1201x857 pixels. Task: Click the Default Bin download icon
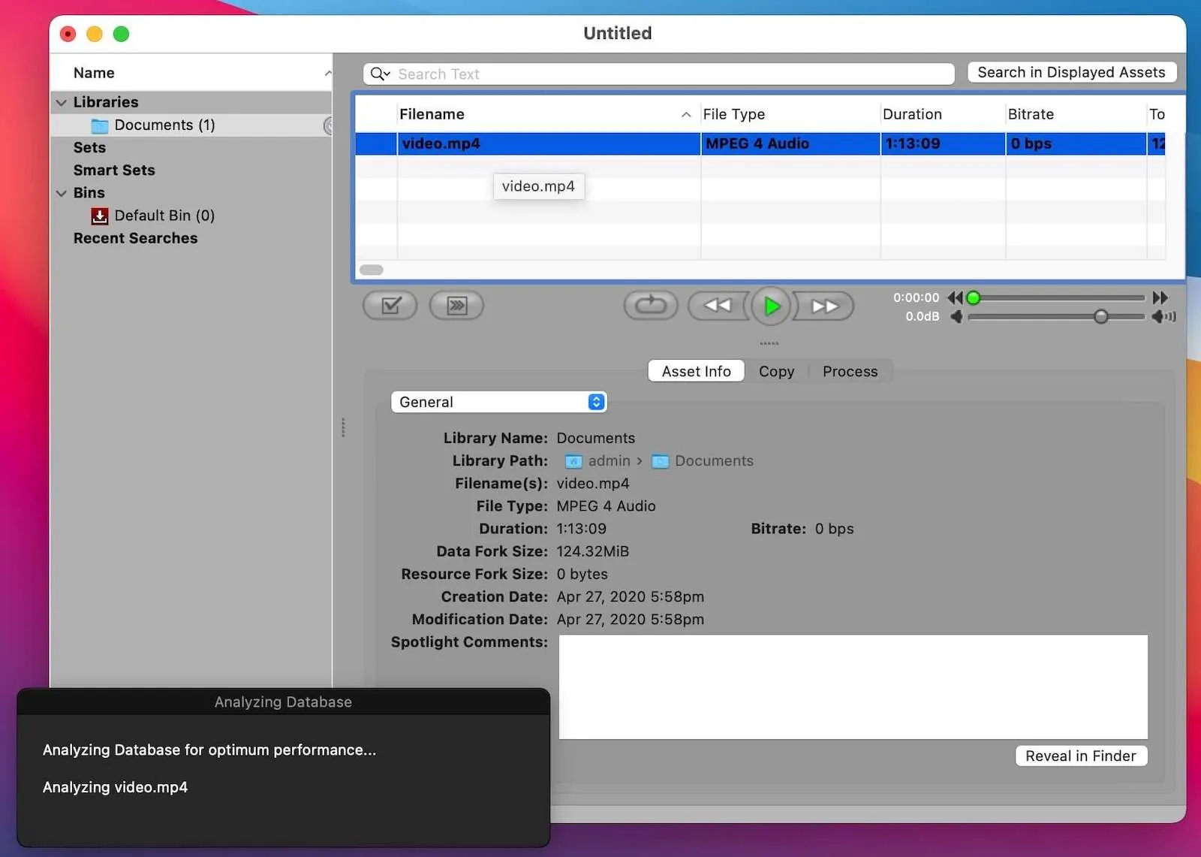click(x=100, y=216)
